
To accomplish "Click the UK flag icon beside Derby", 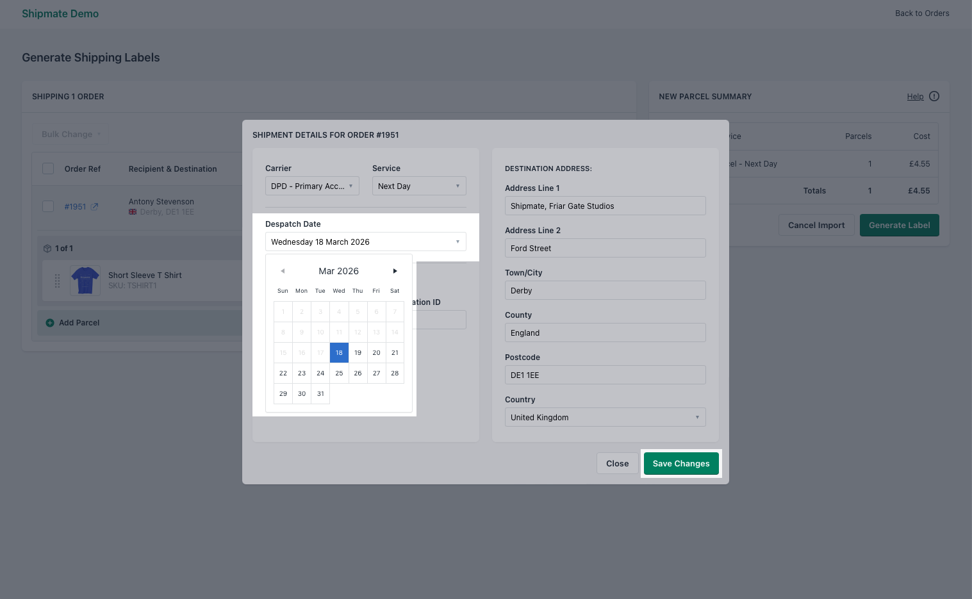I will [x=132, y=211].
